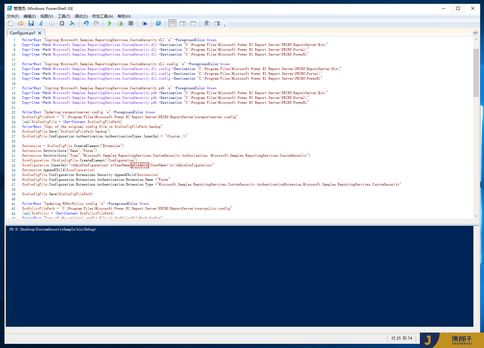Open the 帮助(H) menu
Viewport: 484px width, 348px height.
124,16
